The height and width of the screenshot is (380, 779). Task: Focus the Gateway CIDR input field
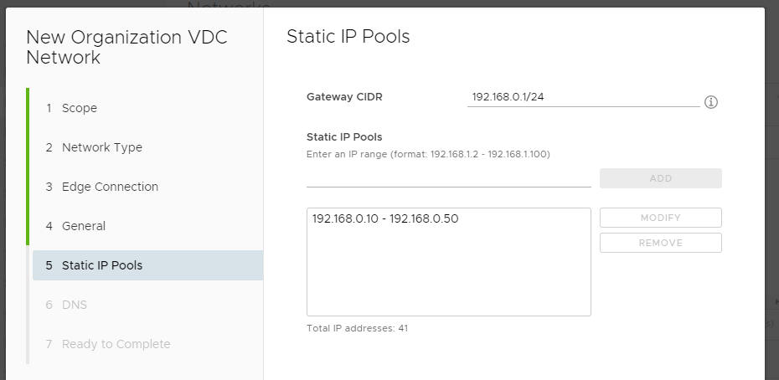(x=583, y=97)
